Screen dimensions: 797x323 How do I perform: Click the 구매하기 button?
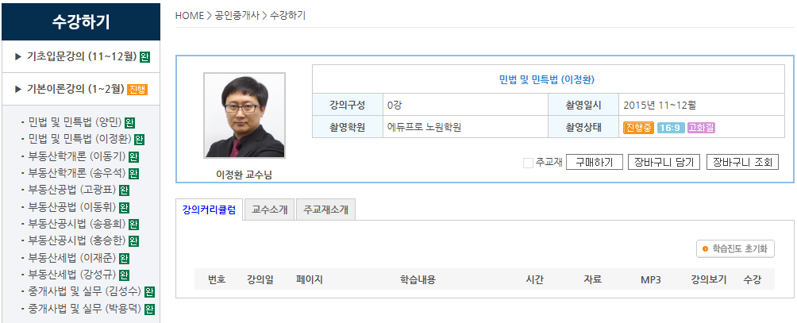coord(595,163)
